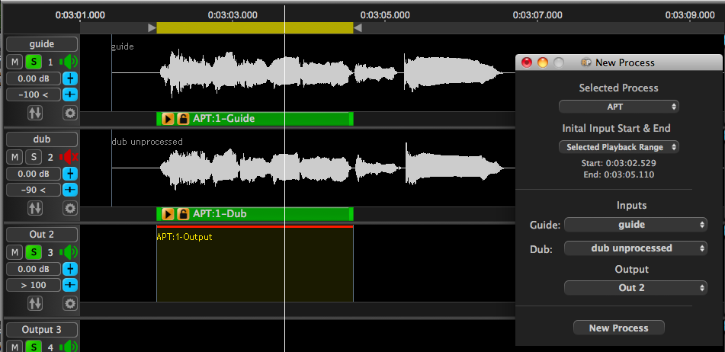Viewport: 725px width, 352px height.
Task: Open the Selected Process APT dropdown
Action: [x=619, y=107]
